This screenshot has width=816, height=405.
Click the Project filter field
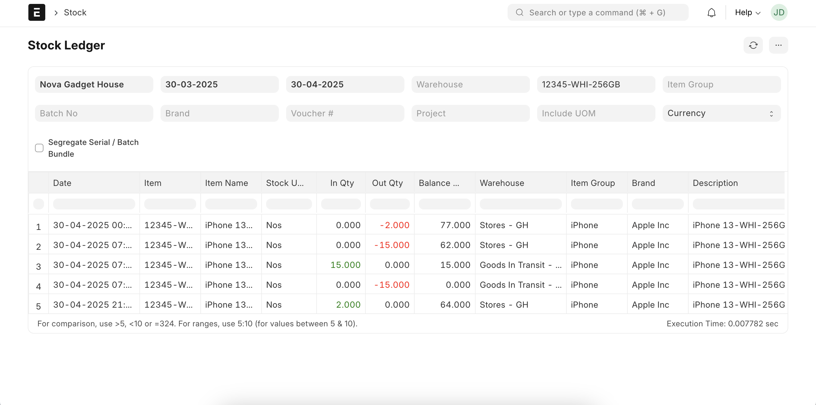click(470, 113)
